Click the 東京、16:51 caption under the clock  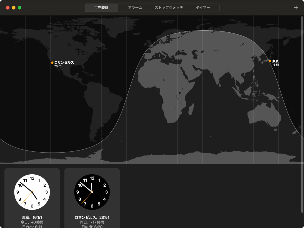click(x=32, y=217)
